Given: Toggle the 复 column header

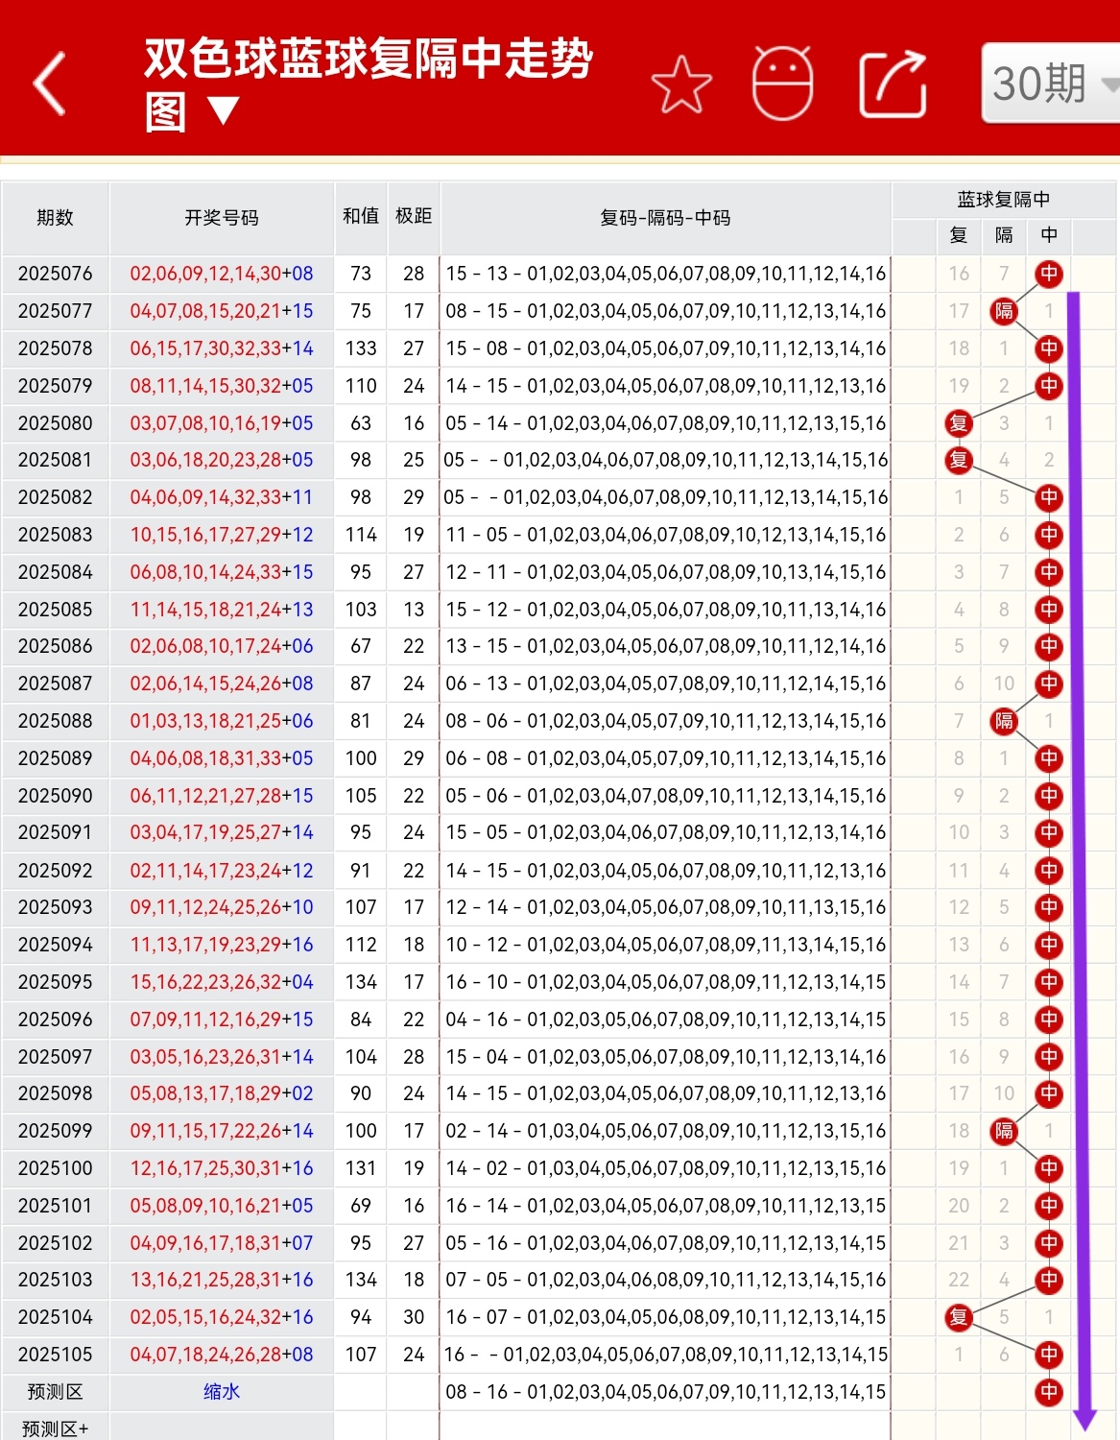Looking at the screenshot, I should [x=957, y=236].
